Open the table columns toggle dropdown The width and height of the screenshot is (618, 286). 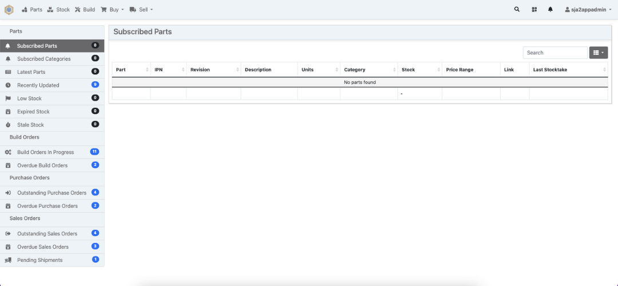598,53
